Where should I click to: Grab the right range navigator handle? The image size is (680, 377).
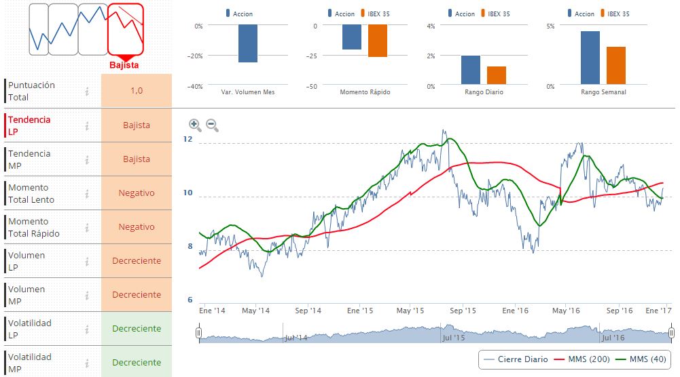671,333
